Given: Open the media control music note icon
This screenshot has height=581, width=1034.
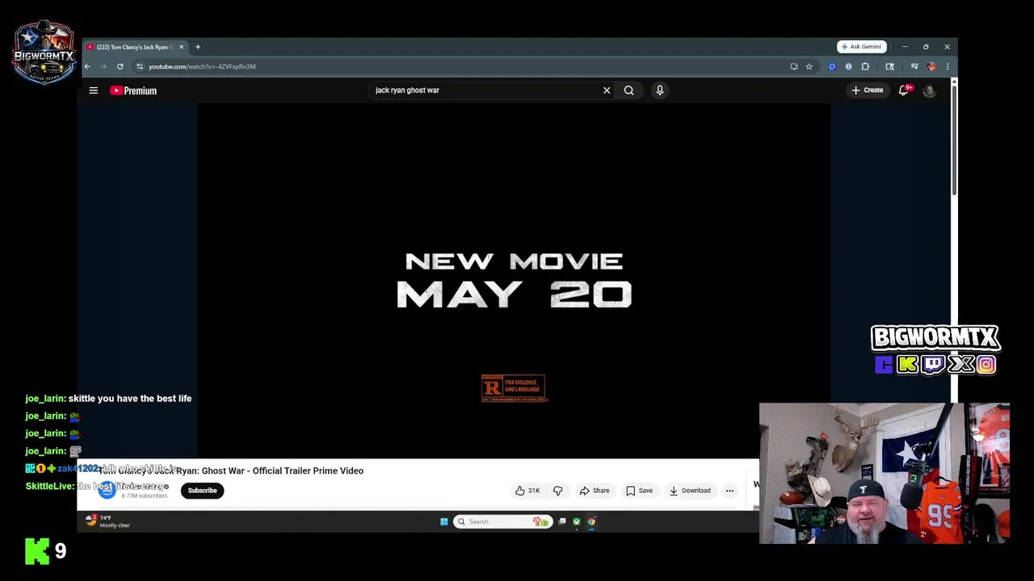Looking at the screenshot, I should (914, 66).
